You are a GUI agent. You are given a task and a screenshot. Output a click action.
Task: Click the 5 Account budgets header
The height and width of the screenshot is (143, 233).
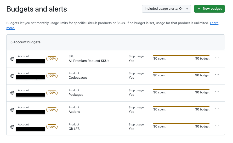25,42
